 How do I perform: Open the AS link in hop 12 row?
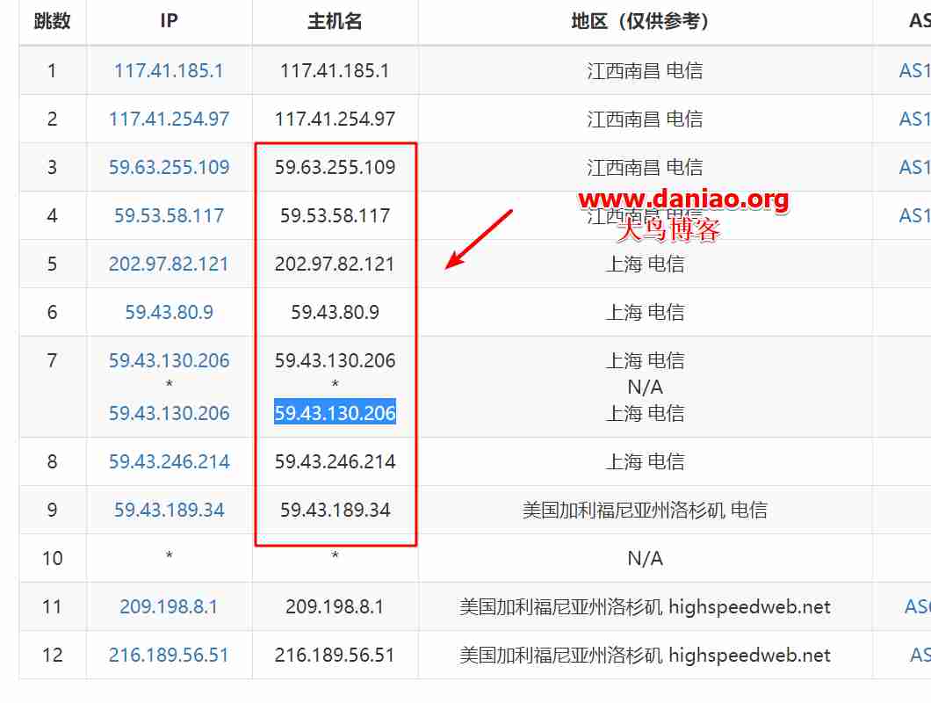point(920,655)
